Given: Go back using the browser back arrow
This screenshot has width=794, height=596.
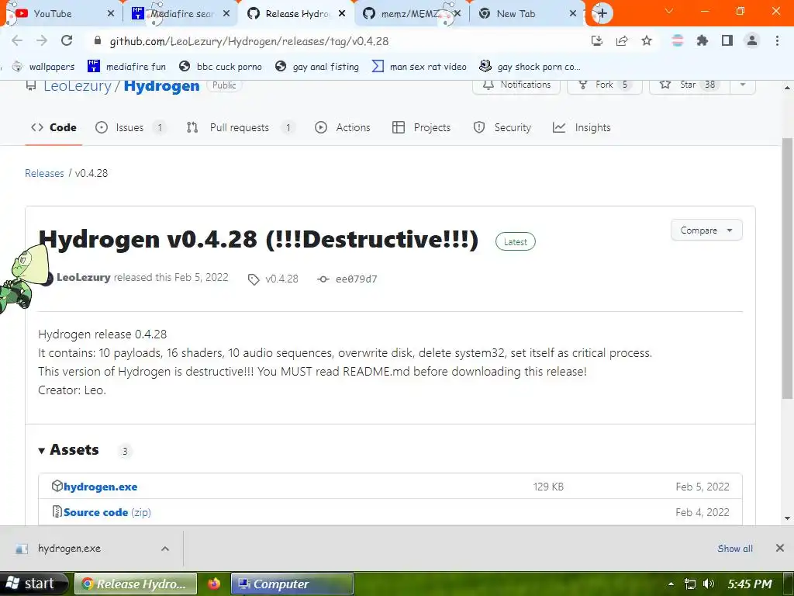Looking at the screenshot, I should 17,41.
